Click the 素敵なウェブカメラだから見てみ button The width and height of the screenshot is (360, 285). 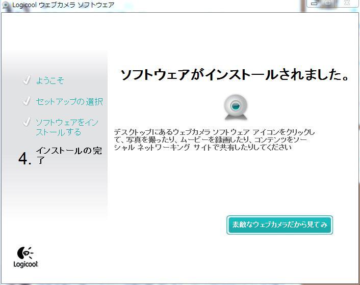pyautogui.click(x=279, y=225)
